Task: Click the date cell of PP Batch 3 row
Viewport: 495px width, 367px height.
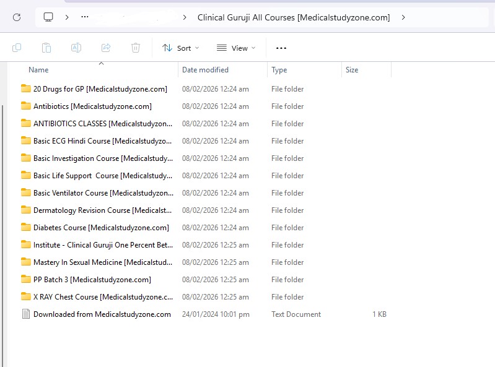Action: 216,280
